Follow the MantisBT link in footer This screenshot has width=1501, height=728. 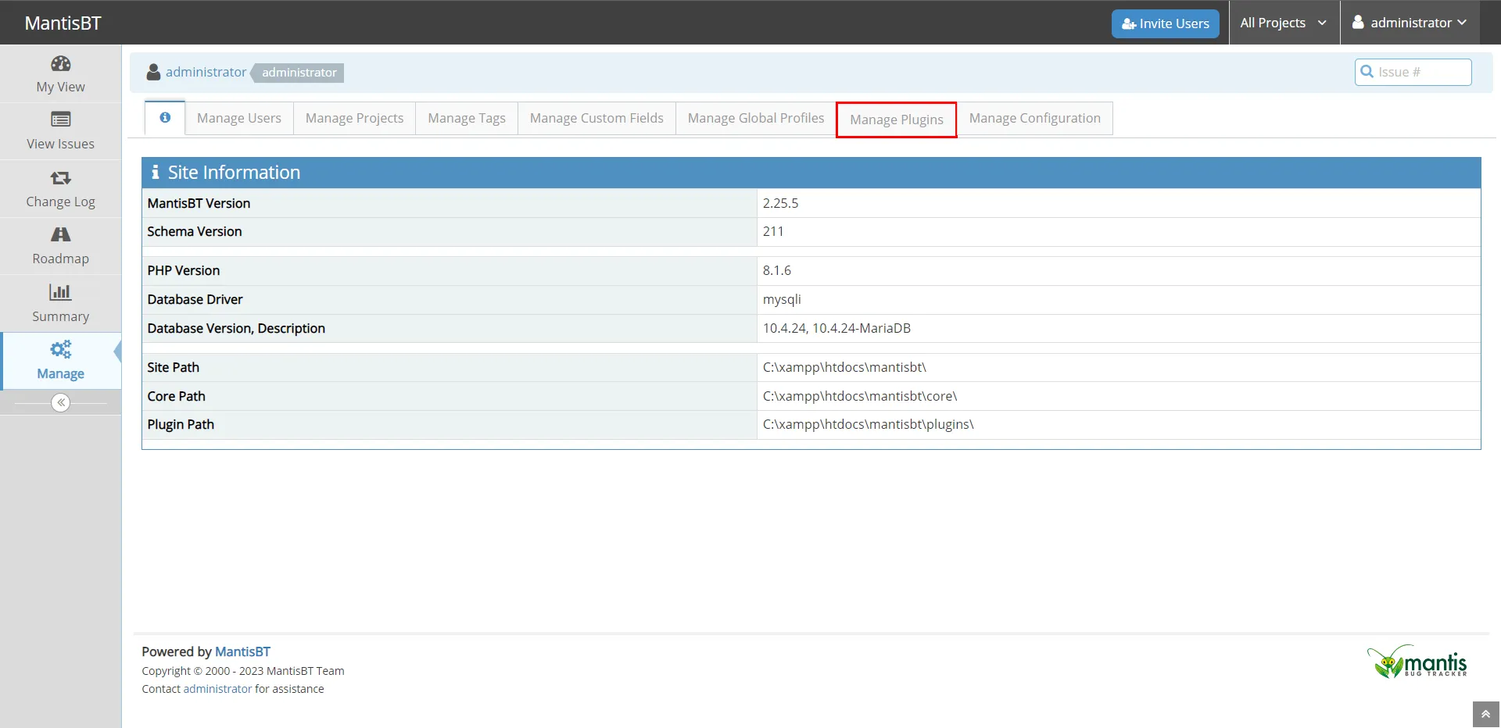[242, 651]
